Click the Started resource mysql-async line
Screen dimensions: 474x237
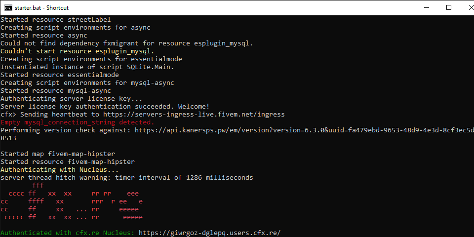click(x=56, y=91)
